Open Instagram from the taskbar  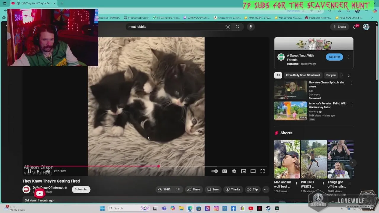[x=216, y=208]
